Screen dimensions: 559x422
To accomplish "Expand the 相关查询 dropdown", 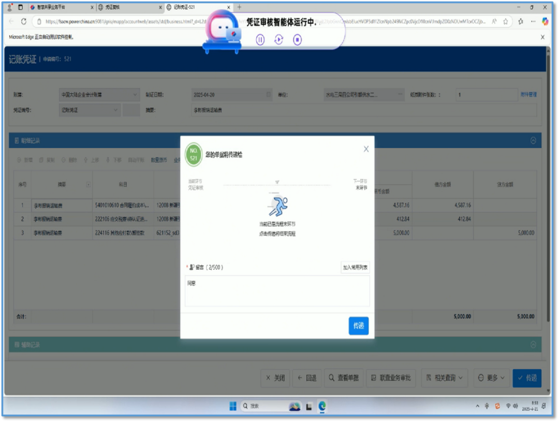I will tap(445, 378).
